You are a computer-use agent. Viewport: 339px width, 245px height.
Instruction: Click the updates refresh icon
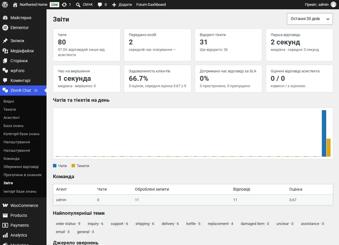(64, 5)
